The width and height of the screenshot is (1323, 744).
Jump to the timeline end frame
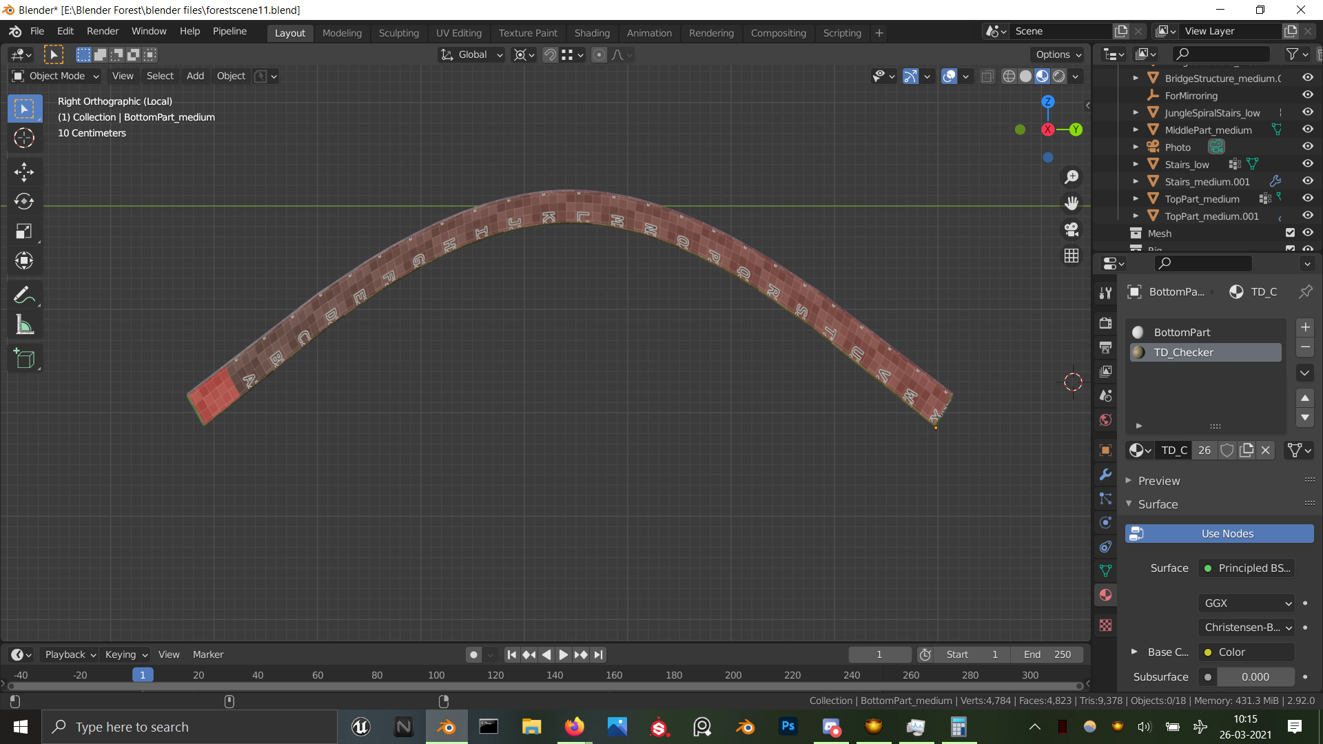click(x=598, y=655)
